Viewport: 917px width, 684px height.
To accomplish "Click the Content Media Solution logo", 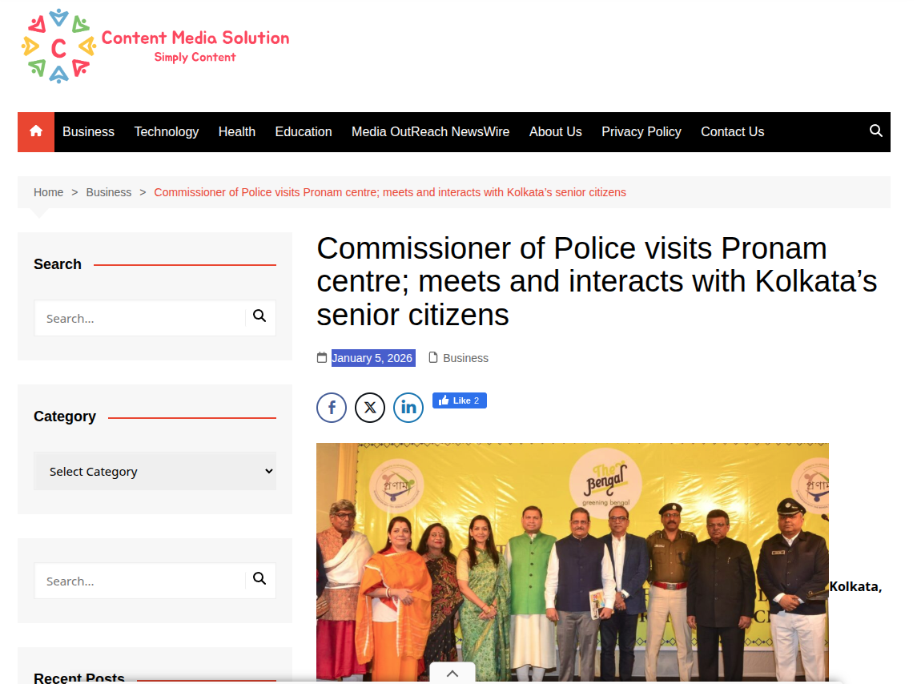I will tap(155, 46).
